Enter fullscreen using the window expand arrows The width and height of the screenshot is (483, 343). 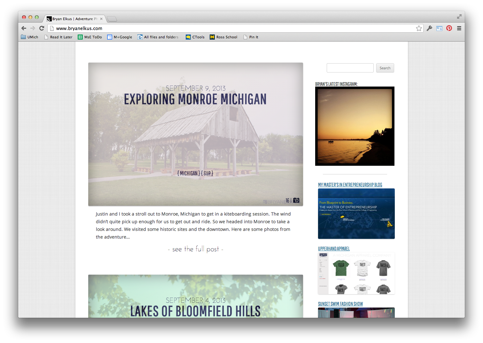(459, 17)
